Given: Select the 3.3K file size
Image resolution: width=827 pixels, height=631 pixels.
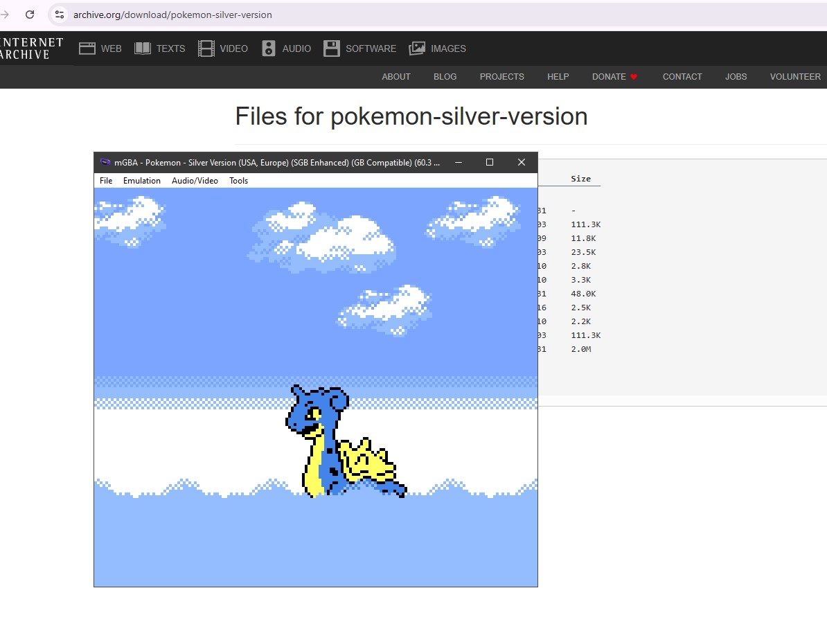Looking at the screenshot, I should 580,280.
